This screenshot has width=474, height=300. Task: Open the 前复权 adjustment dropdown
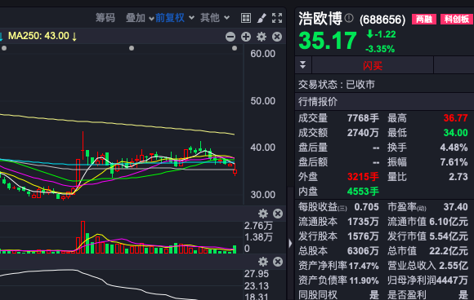[x=175, y=18]
